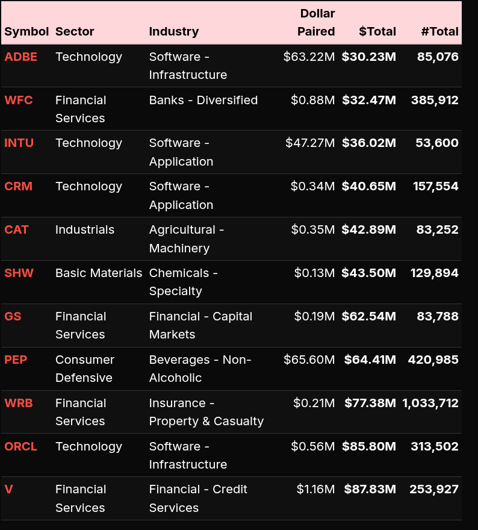Open the V ticker link
Image resolution: width=478 pixels, height=530 pixels.
9,490
